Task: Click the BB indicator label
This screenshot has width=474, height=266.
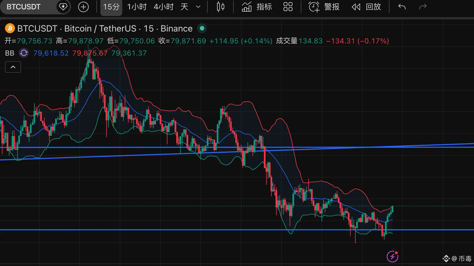Action: (x=10, y=53)
